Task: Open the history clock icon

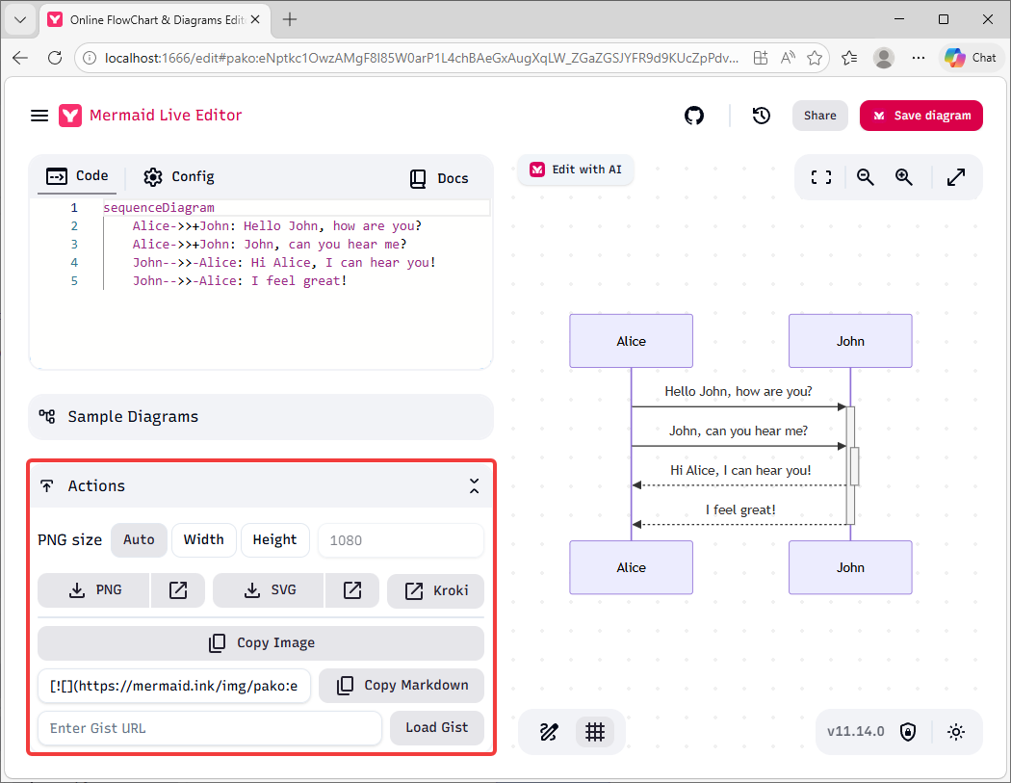Action: [762, 116]
